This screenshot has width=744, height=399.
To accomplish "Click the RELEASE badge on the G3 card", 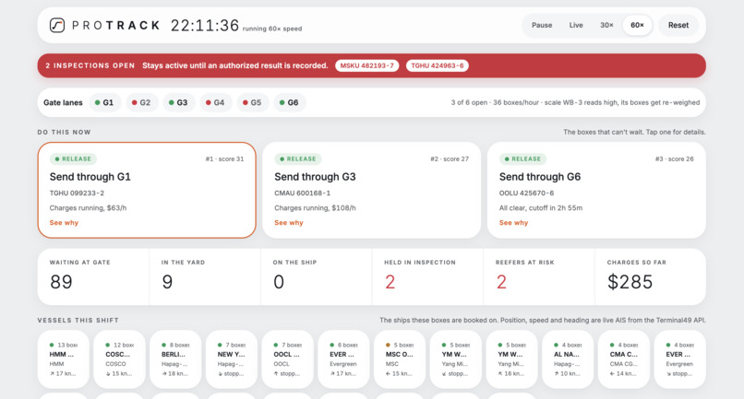I will (298, 158).
